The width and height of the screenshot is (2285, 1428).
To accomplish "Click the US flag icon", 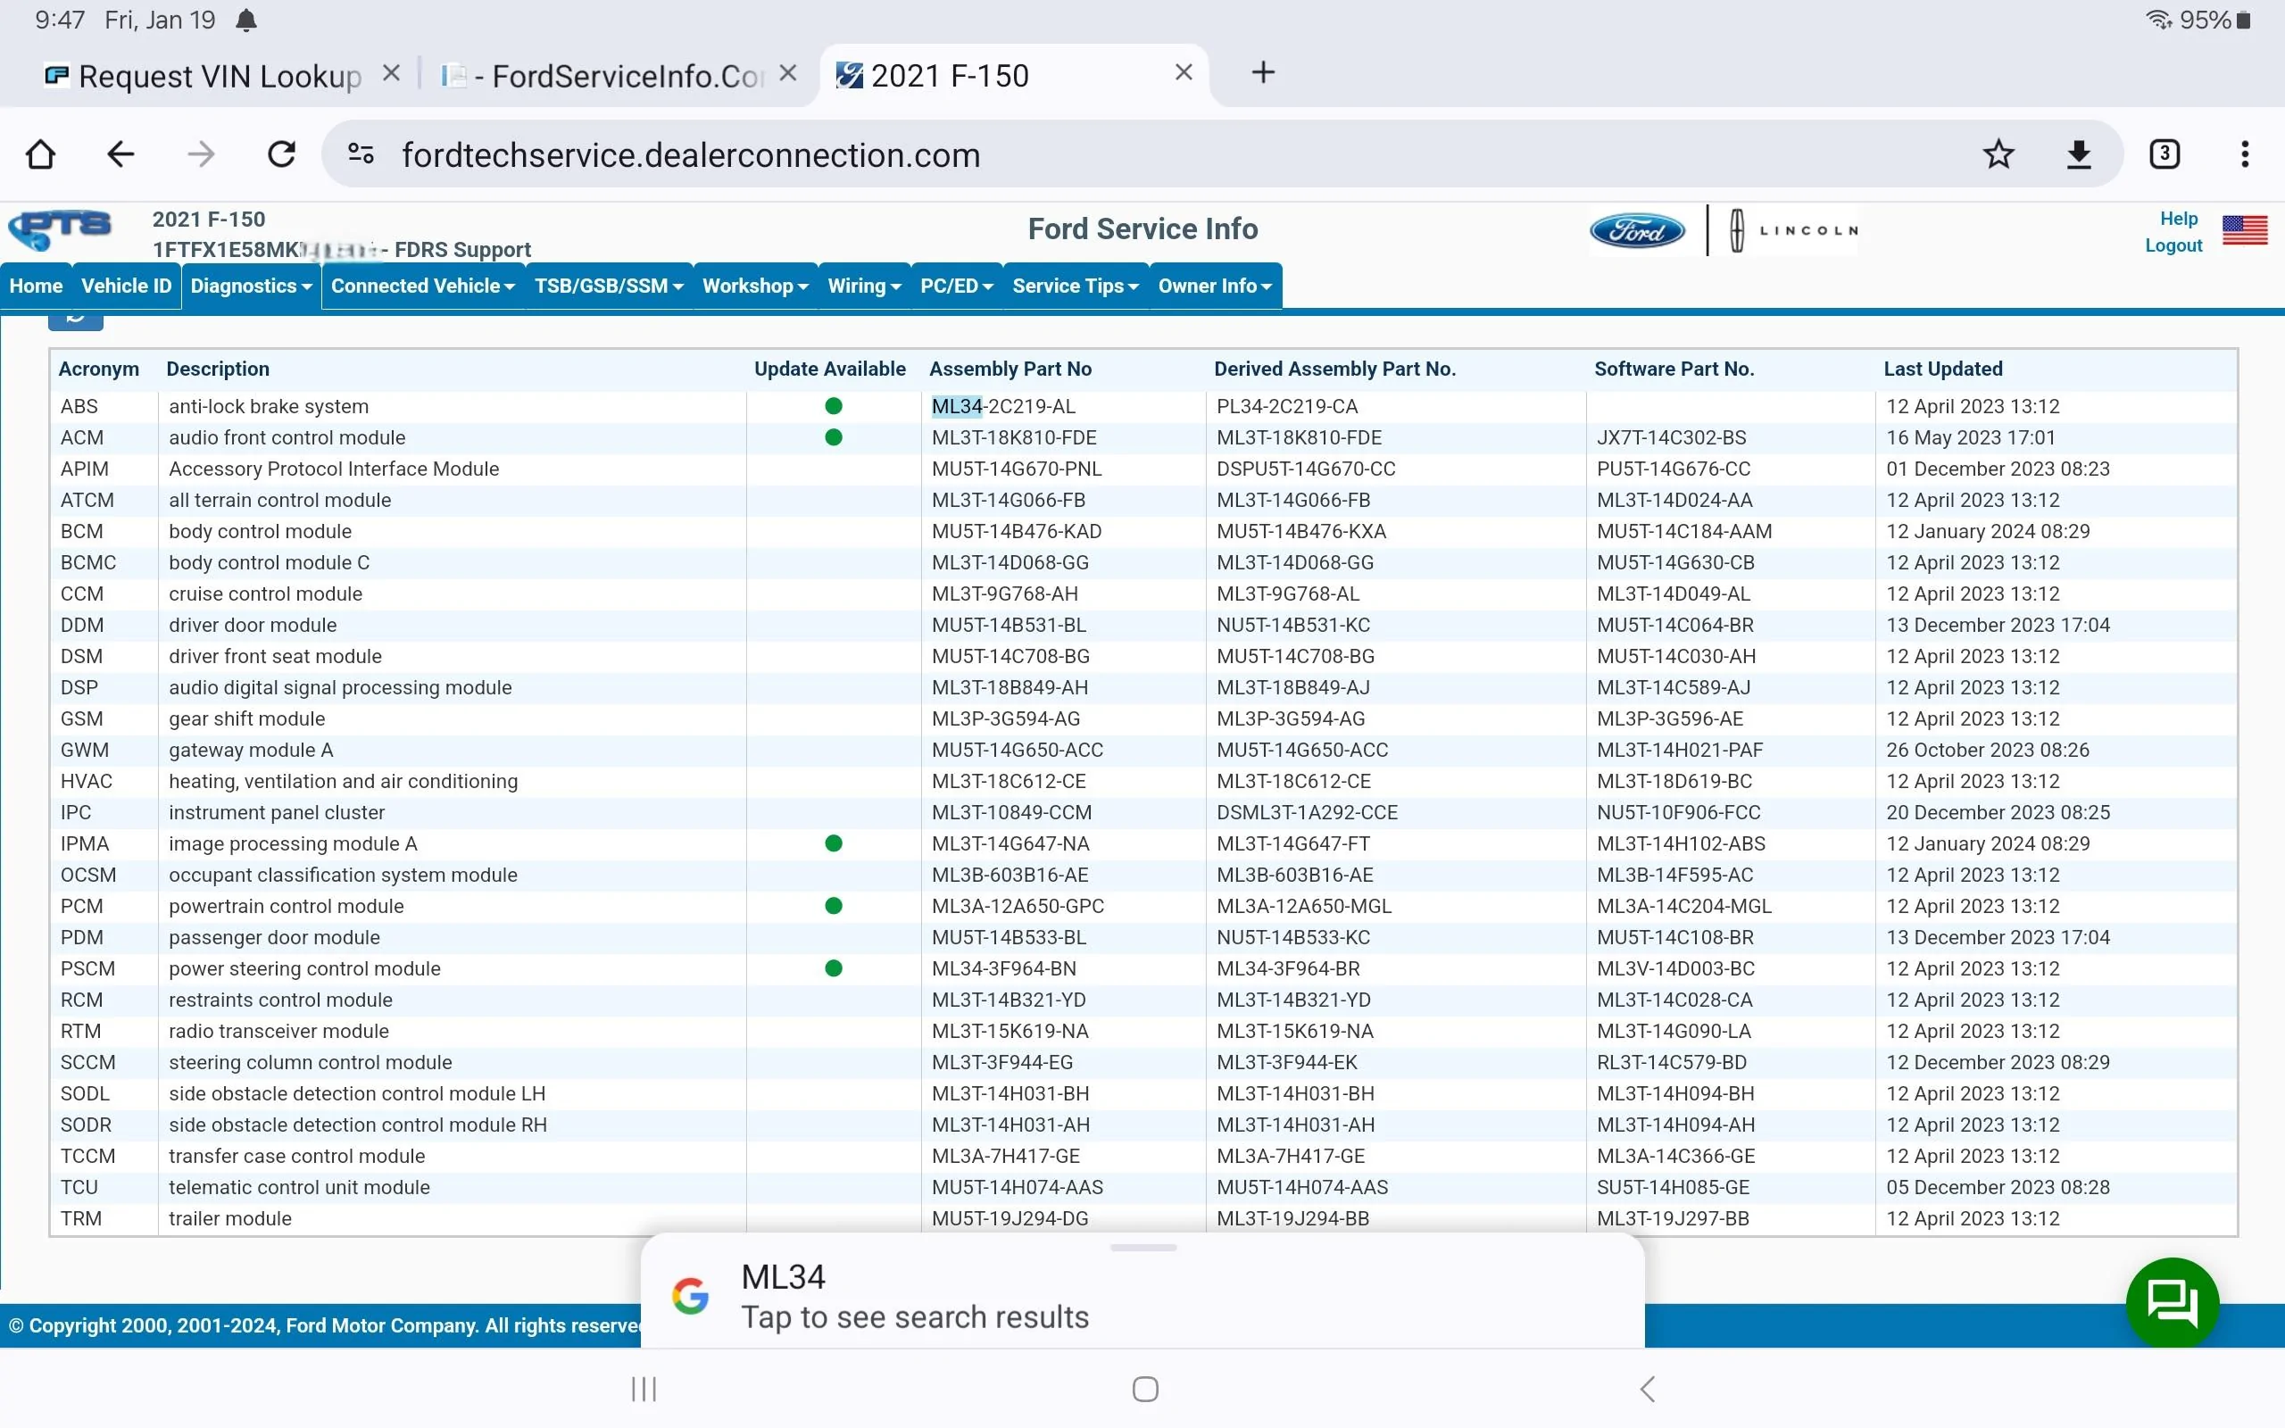I will coord(2245,229).
